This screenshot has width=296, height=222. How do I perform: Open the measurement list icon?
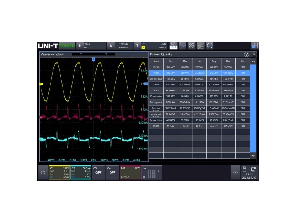coord(201,46)
